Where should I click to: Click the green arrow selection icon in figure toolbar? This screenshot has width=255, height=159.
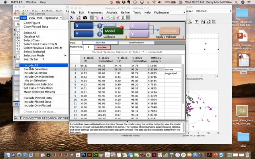pyautogui.click(x=190, y=21)
